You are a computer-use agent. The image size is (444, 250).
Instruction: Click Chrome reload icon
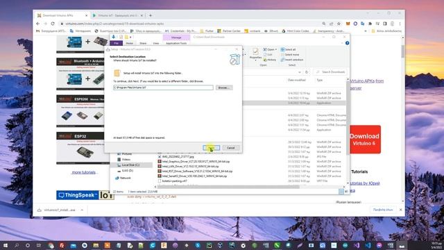click(x=53, y=24)
